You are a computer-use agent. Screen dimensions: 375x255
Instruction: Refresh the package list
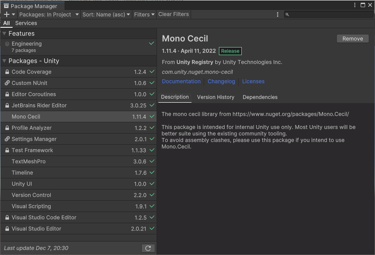(x=148, y=248)
